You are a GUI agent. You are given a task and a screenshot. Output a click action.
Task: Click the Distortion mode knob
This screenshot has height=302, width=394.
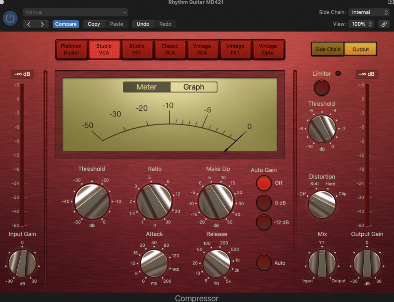click(322, 204)
